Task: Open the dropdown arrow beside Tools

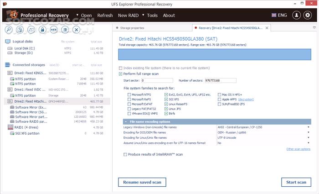Action: coord(143,15)
